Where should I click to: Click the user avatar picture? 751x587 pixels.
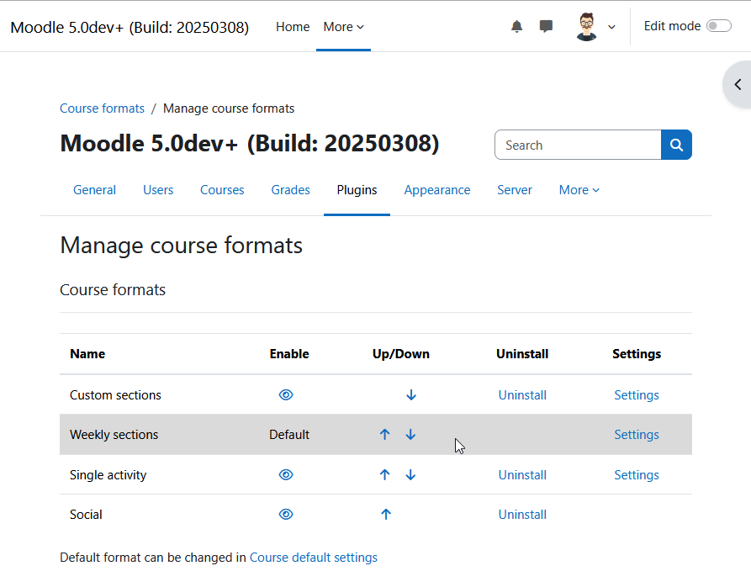(x=586, y=26)
